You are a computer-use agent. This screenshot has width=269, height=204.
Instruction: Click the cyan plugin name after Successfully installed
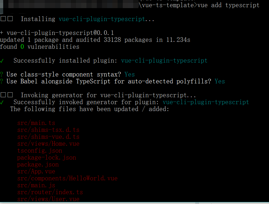pyautogui.click(x=164, y=61)
